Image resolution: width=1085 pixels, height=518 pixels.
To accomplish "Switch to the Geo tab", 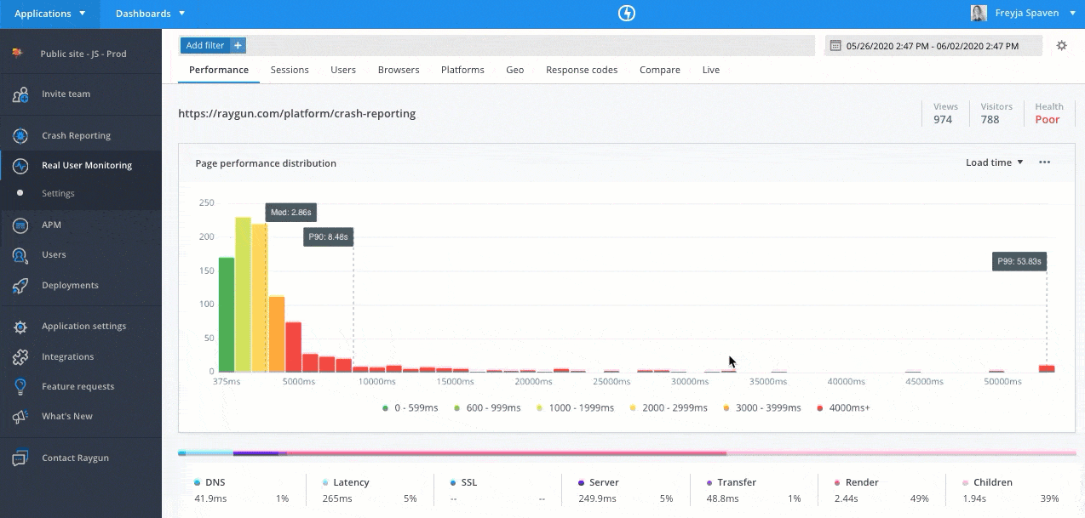I will (515, 70).
